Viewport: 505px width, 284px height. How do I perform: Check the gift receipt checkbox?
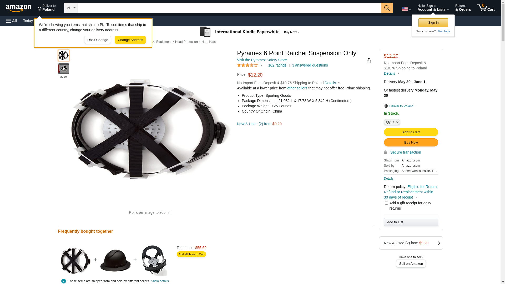386,203
